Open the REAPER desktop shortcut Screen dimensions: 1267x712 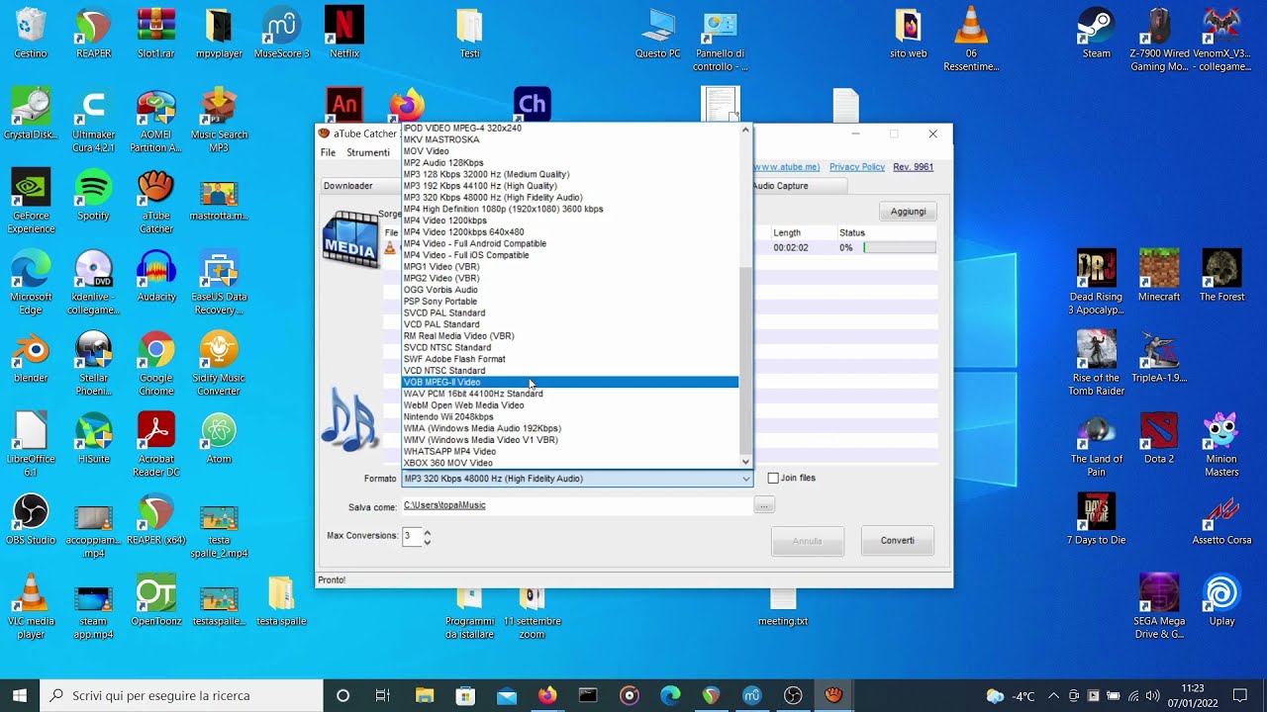[93, 34]
